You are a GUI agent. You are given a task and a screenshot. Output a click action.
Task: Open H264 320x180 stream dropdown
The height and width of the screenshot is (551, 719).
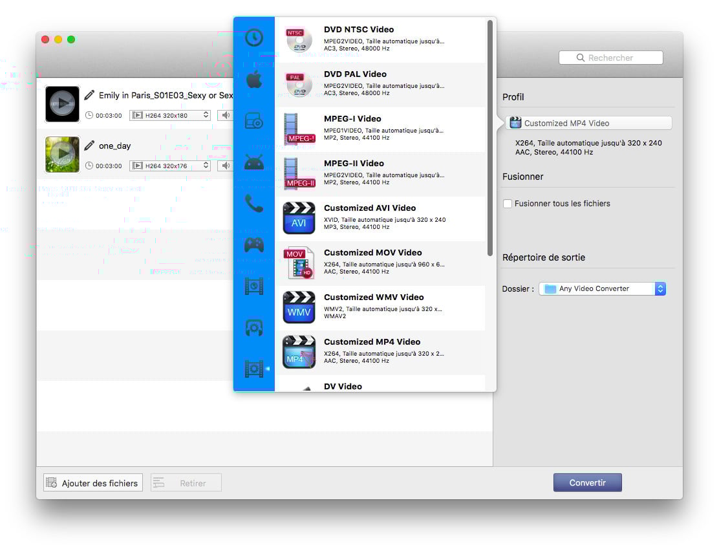170,115
